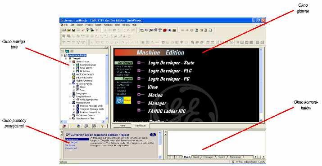322x166 pixels.
Task: Select the References tab in the feedback window
Action: 236,157
